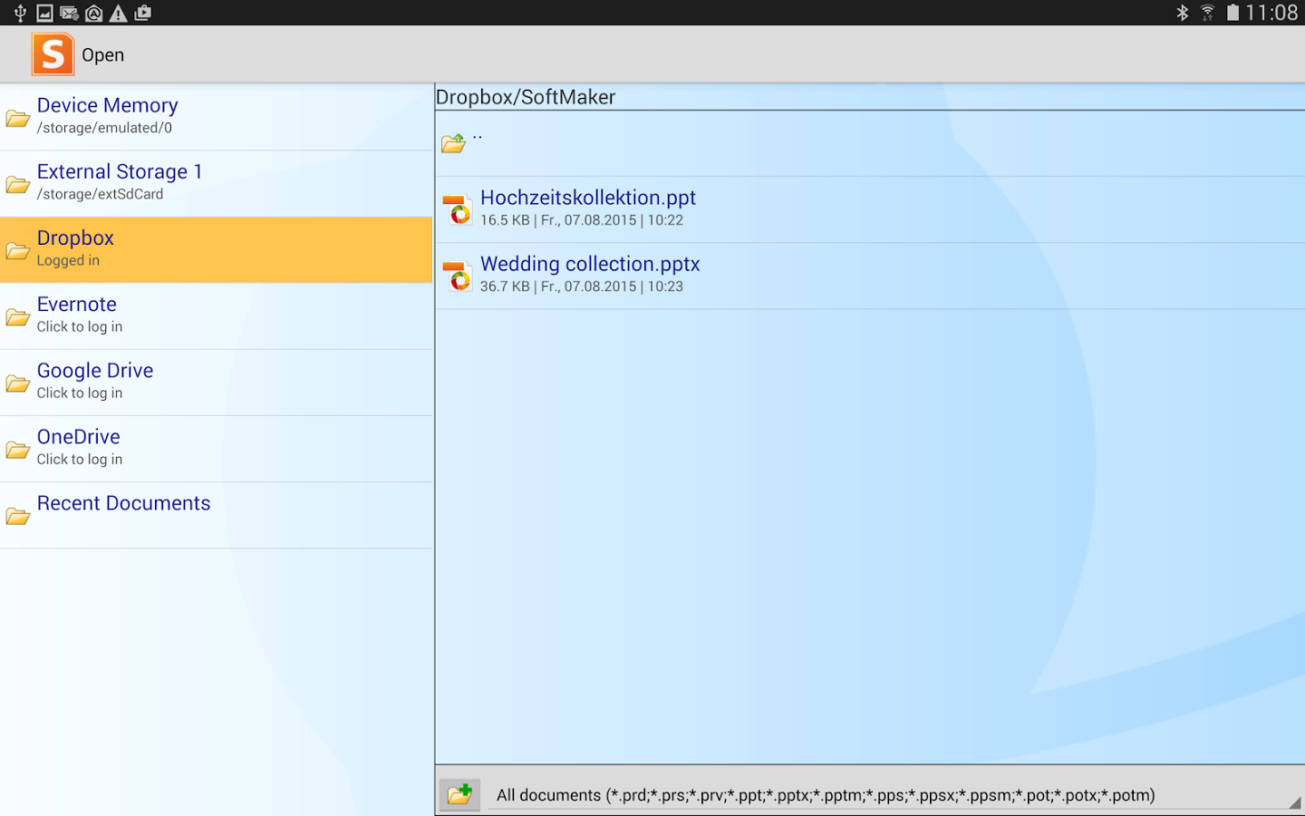This screenshot has width=1305, height=816.
Task: Tap the battery status icon
Action: tap(1232, 13)
